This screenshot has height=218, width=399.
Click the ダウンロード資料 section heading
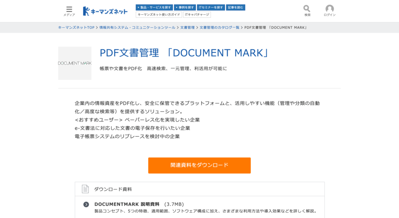pos(113,189)
